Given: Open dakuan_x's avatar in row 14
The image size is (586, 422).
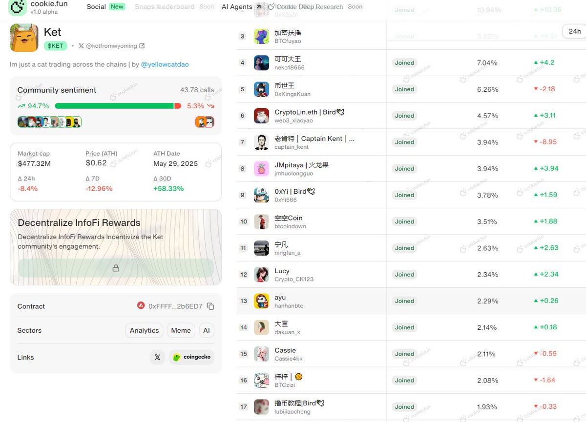Looking at the screenshot, I should point(262,327).
